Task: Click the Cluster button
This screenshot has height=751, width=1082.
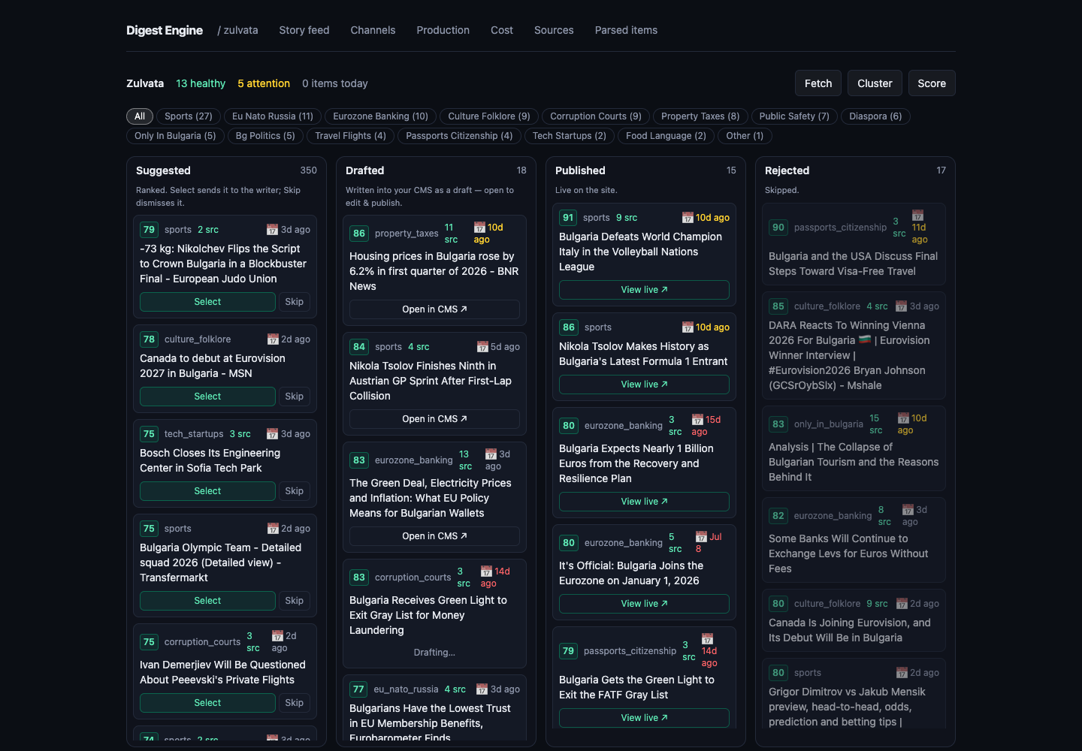Action: pos(875,83)
